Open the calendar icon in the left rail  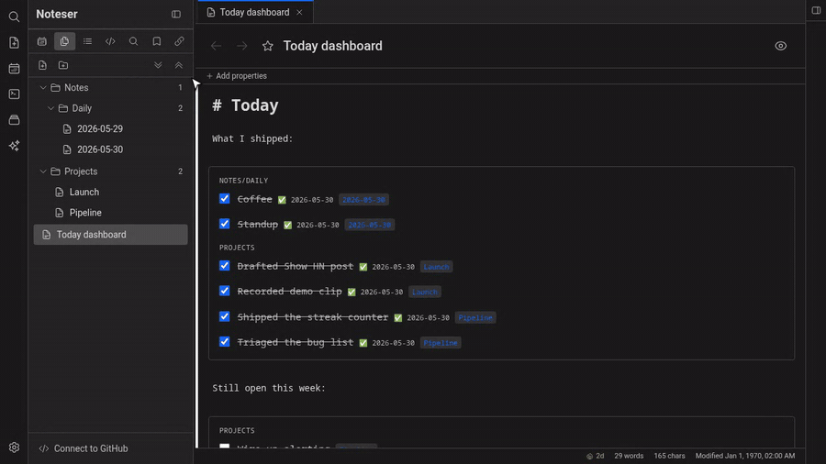(x=14, y=69)
